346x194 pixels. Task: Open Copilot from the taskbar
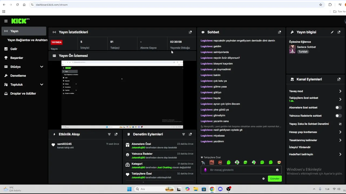click(187, 189)
